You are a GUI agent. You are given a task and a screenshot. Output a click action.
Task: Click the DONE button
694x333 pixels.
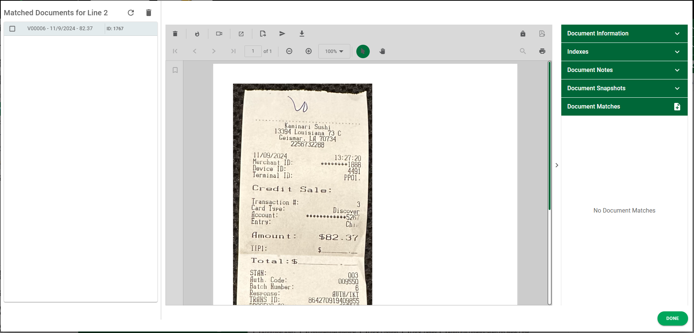point(672,318)
